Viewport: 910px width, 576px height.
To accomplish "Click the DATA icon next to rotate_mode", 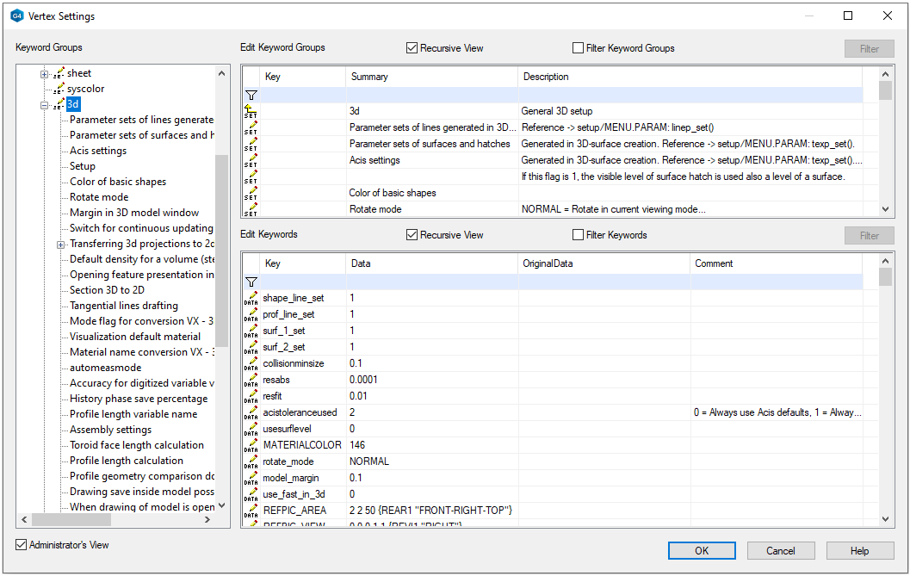I will coord(251,461).
